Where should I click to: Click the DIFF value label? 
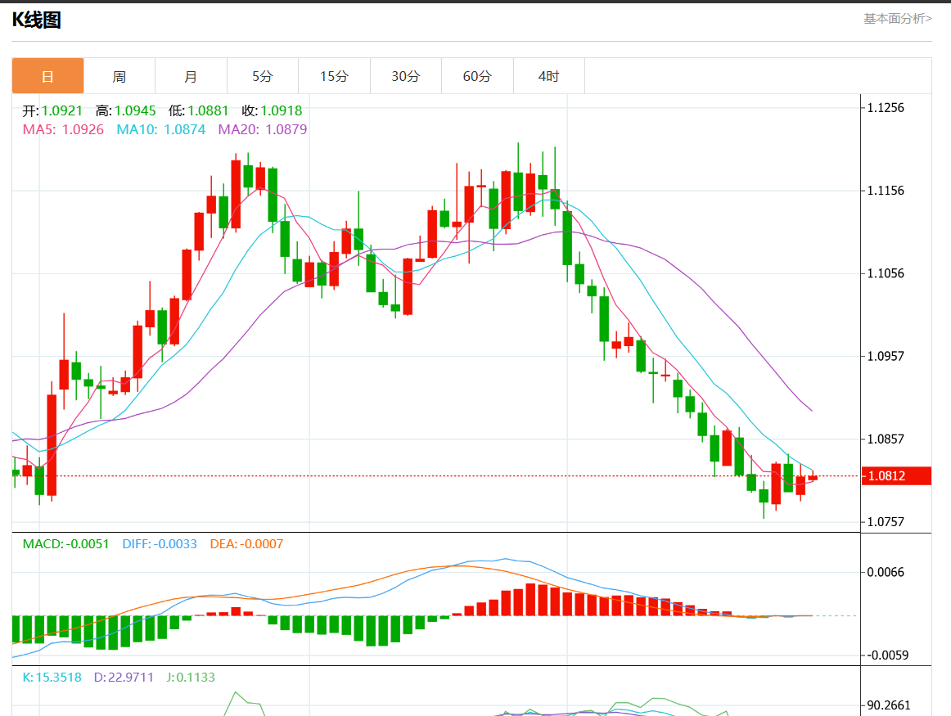point(160,543)
